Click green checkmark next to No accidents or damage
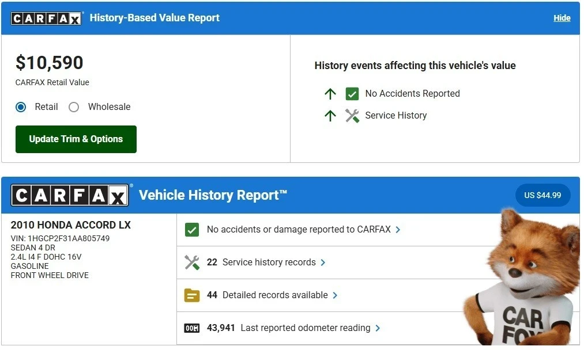 click(x=192, y=230)
